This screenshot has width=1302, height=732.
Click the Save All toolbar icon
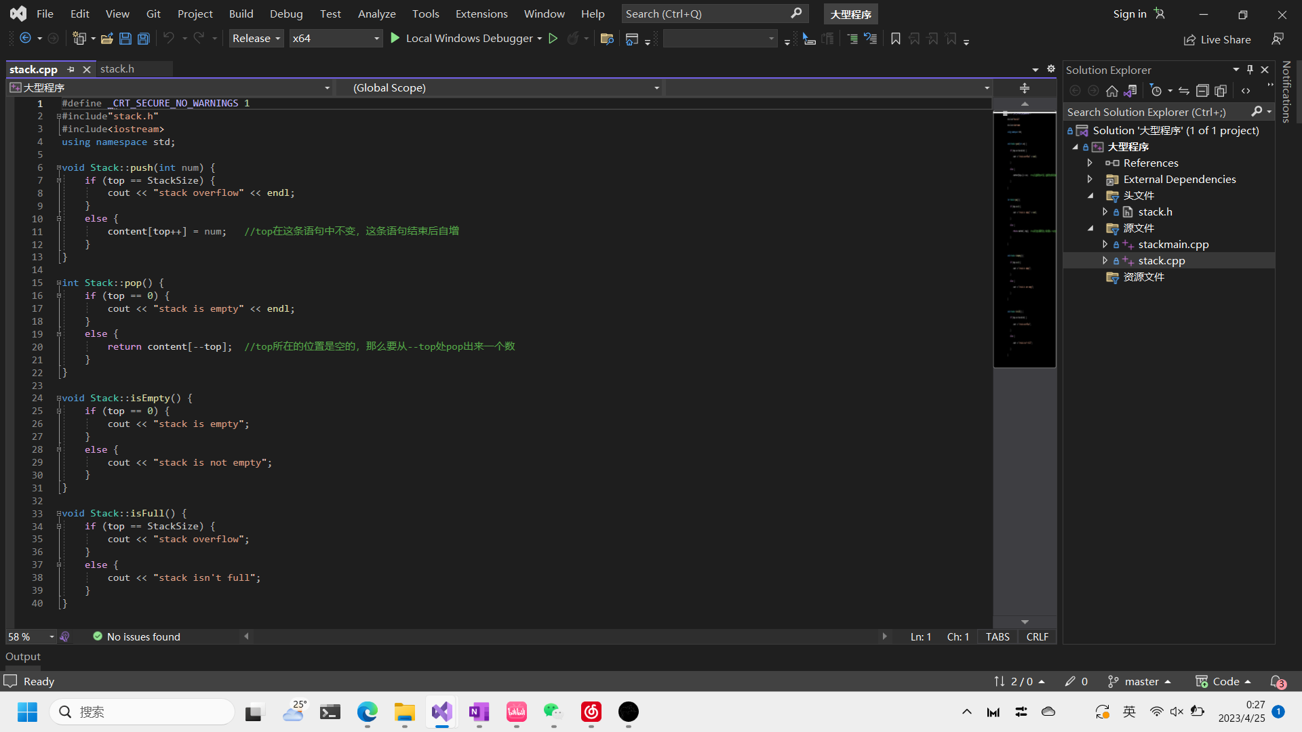pyautogui.click(x=144, y=39)
